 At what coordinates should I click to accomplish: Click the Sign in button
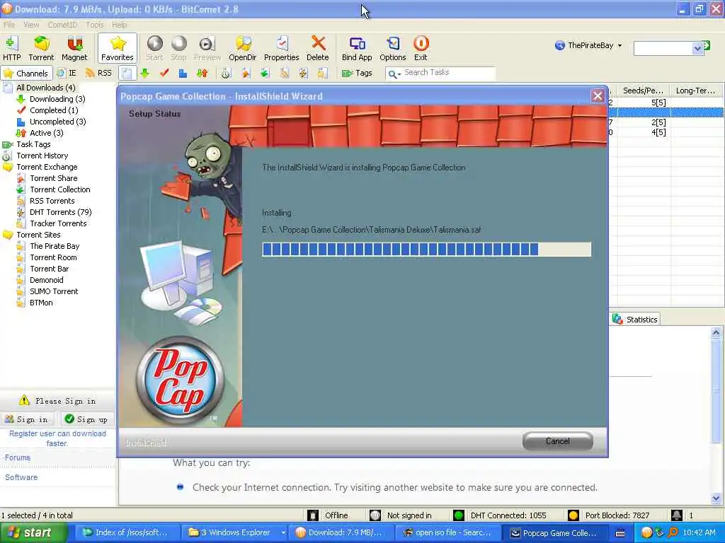[27, 419]
